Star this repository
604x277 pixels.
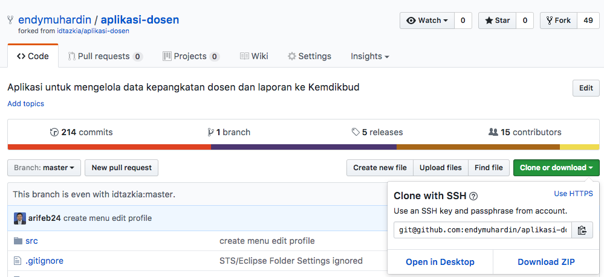[498, 21]
